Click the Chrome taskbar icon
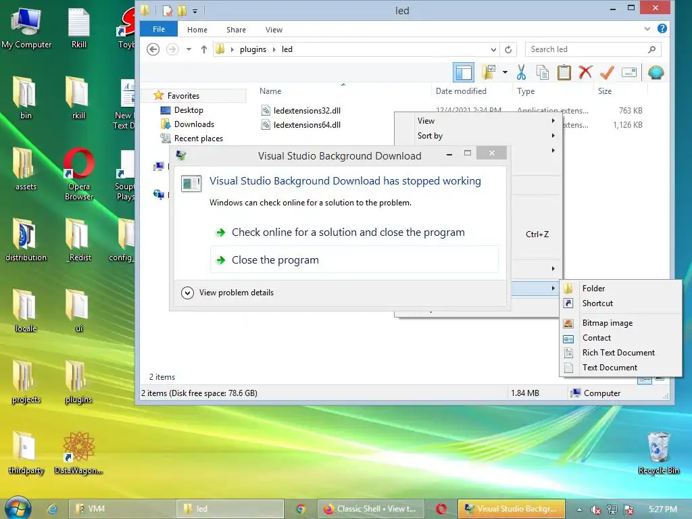 (x=301, y=509)
